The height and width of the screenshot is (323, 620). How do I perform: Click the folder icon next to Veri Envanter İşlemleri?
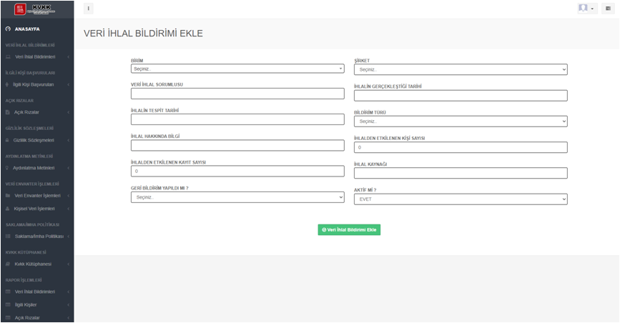(x=8, y=195)
